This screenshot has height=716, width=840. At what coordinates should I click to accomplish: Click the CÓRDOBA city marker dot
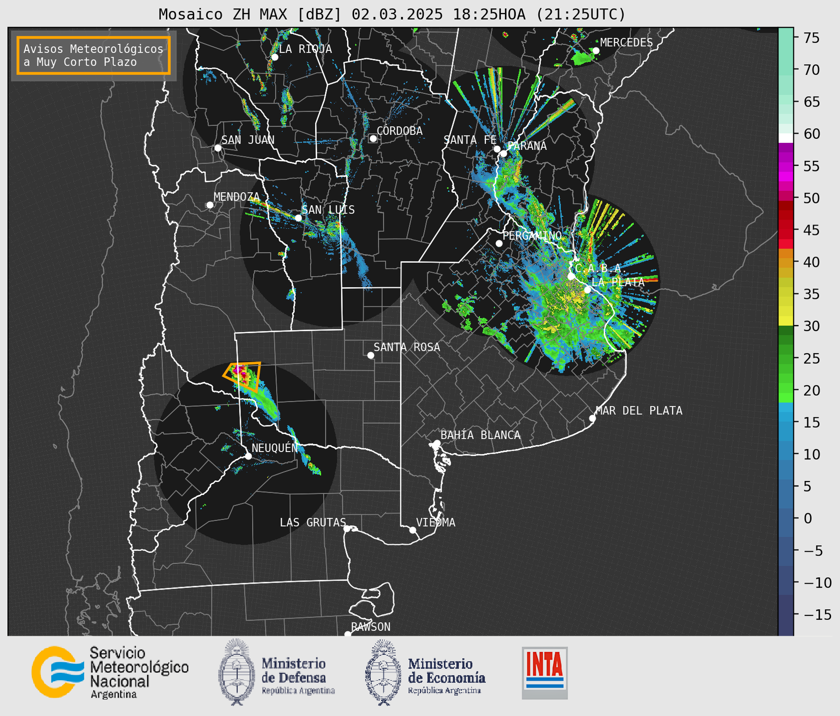[373, 138]
